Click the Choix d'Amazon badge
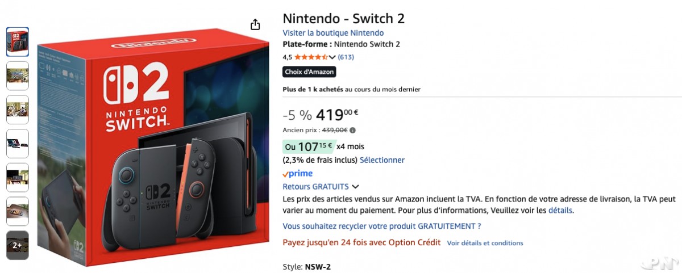682x273 pixels. click(309, 72)
